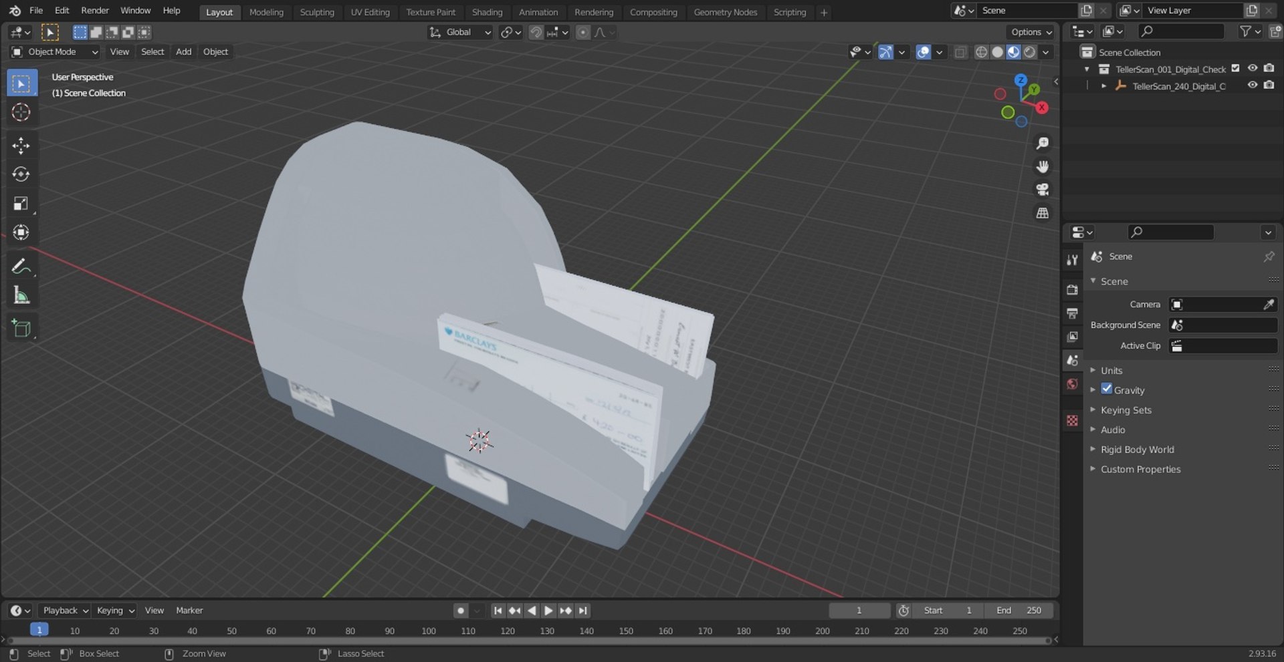Image resolution: width=1284 pixels, height=662 pixels.
Task: Open the Object Mode dropdown
Action: pos(55,52)
